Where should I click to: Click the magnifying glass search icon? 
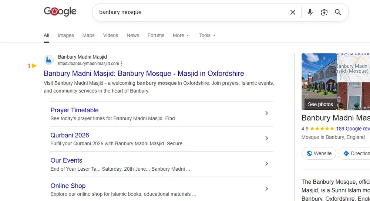338,12
